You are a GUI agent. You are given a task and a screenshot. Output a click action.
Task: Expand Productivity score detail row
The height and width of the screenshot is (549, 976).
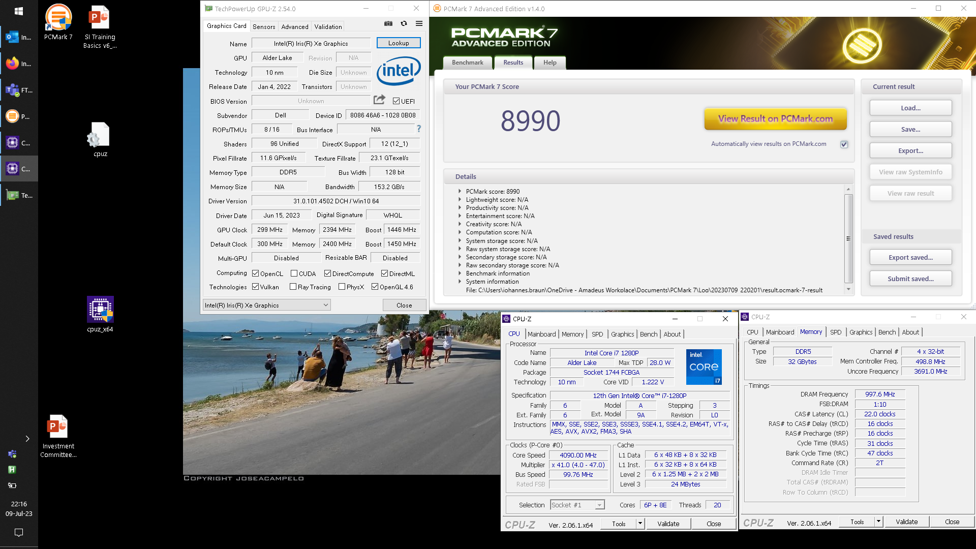coord(460,208)
